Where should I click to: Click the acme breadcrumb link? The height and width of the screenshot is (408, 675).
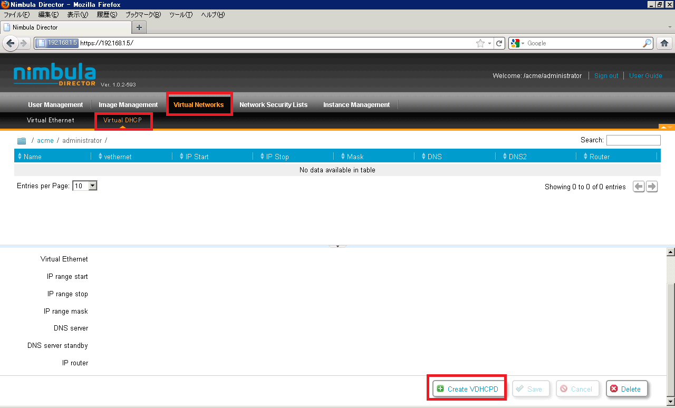45,141
